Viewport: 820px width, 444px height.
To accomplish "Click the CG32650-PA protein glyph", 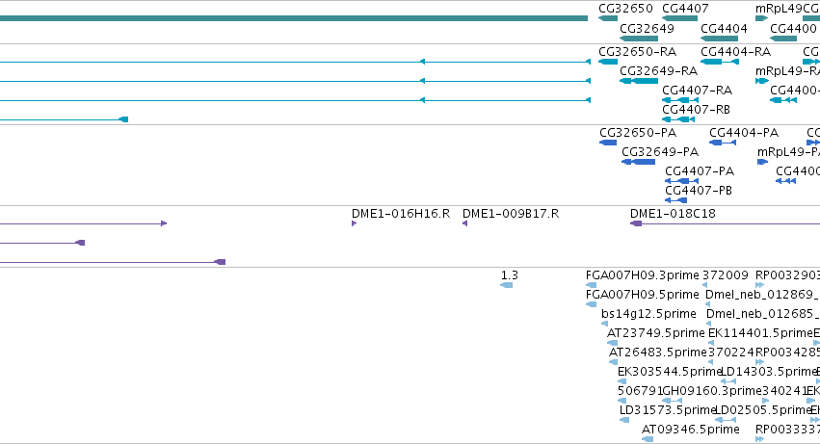I will 608,143.
